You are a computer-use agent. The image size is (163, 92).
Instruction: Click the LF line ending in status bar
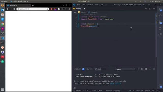coord(133,90)
